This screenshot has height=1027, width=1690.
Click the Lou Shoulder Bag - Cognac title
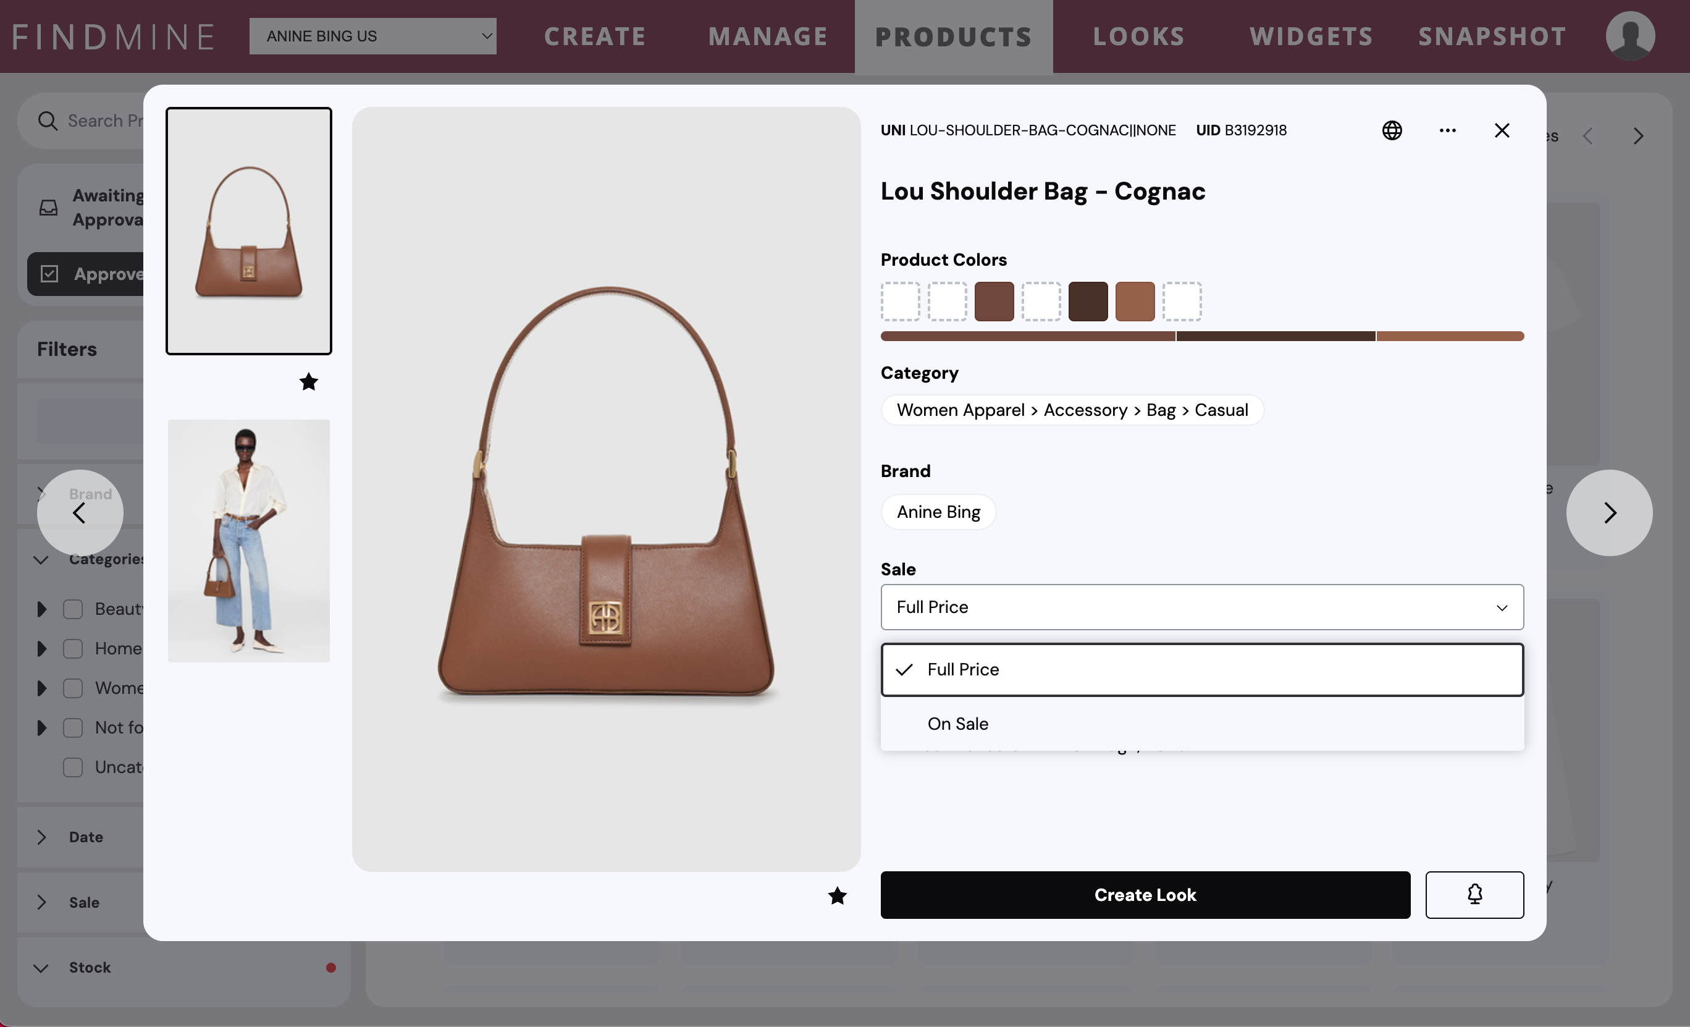(1043, 192)
